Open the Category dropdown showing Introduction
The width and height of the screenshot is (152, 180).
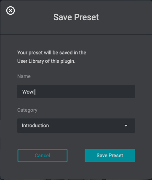[76, 126]
